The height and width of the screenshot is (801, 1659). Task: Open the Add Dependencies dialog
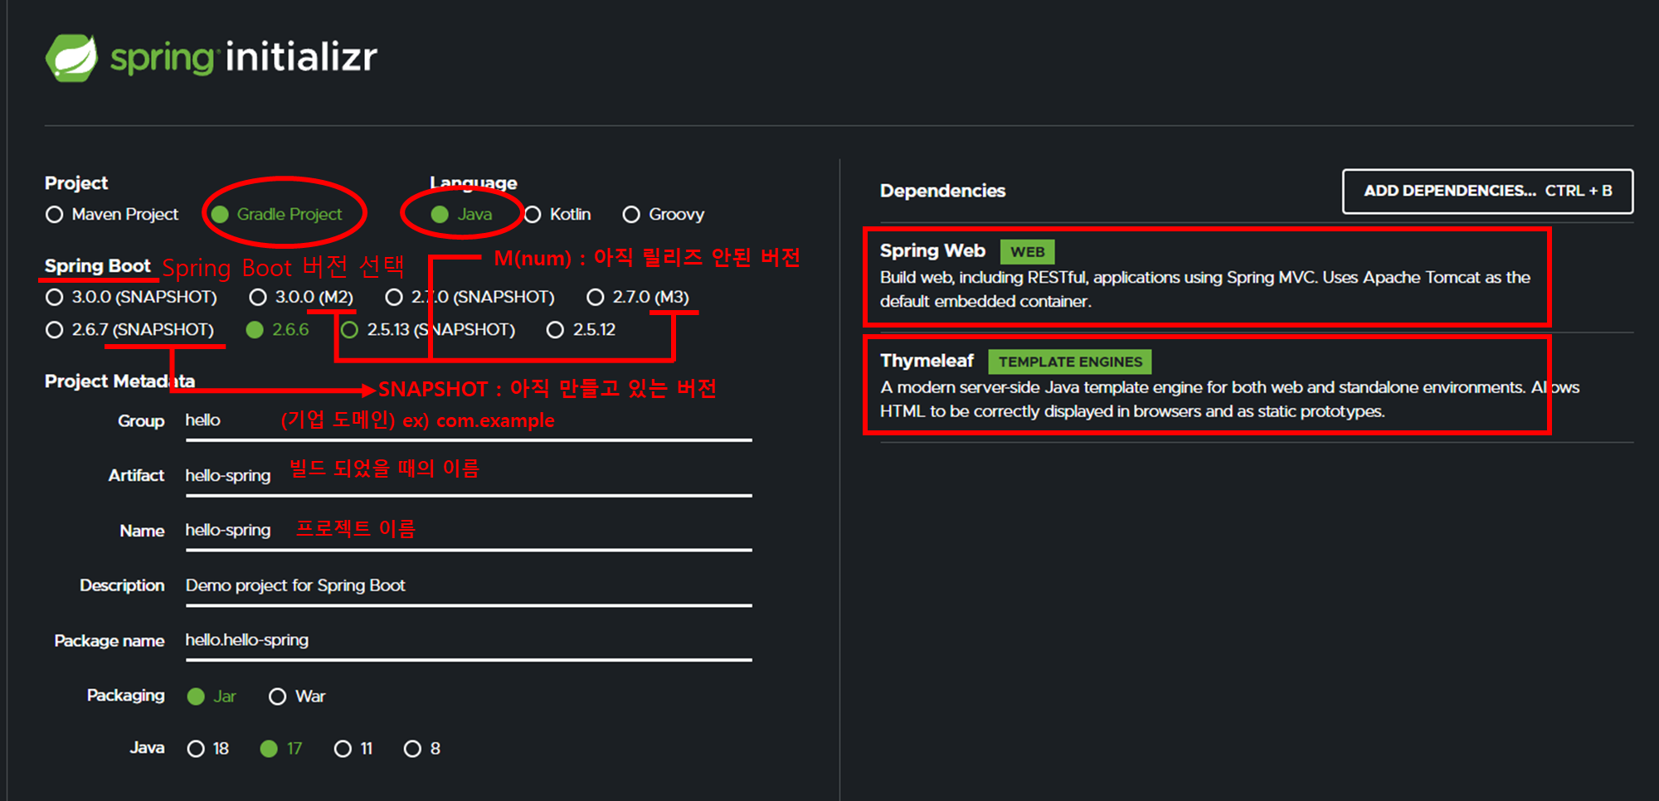(1487, 192)
